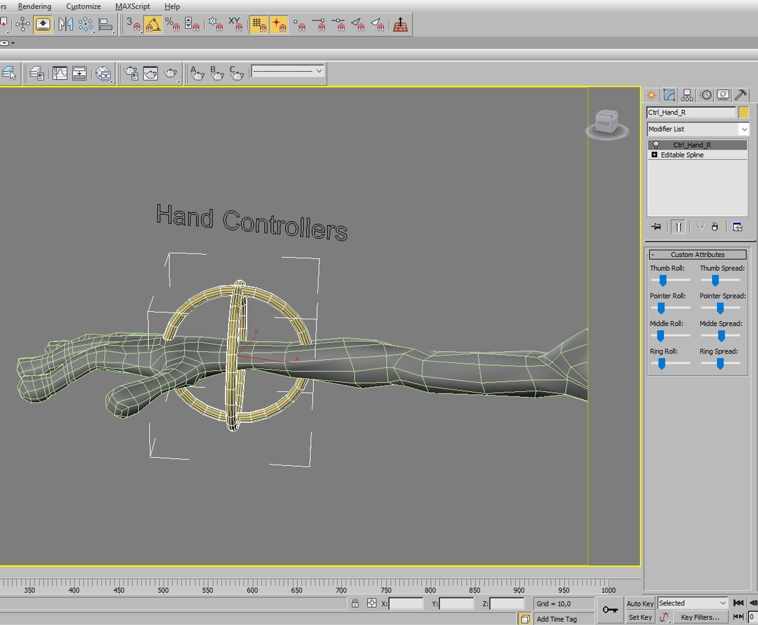Screen dimensions: 758x625
Task: Switch to the Utilities hammer tab
Action: [x=741, y=95]
